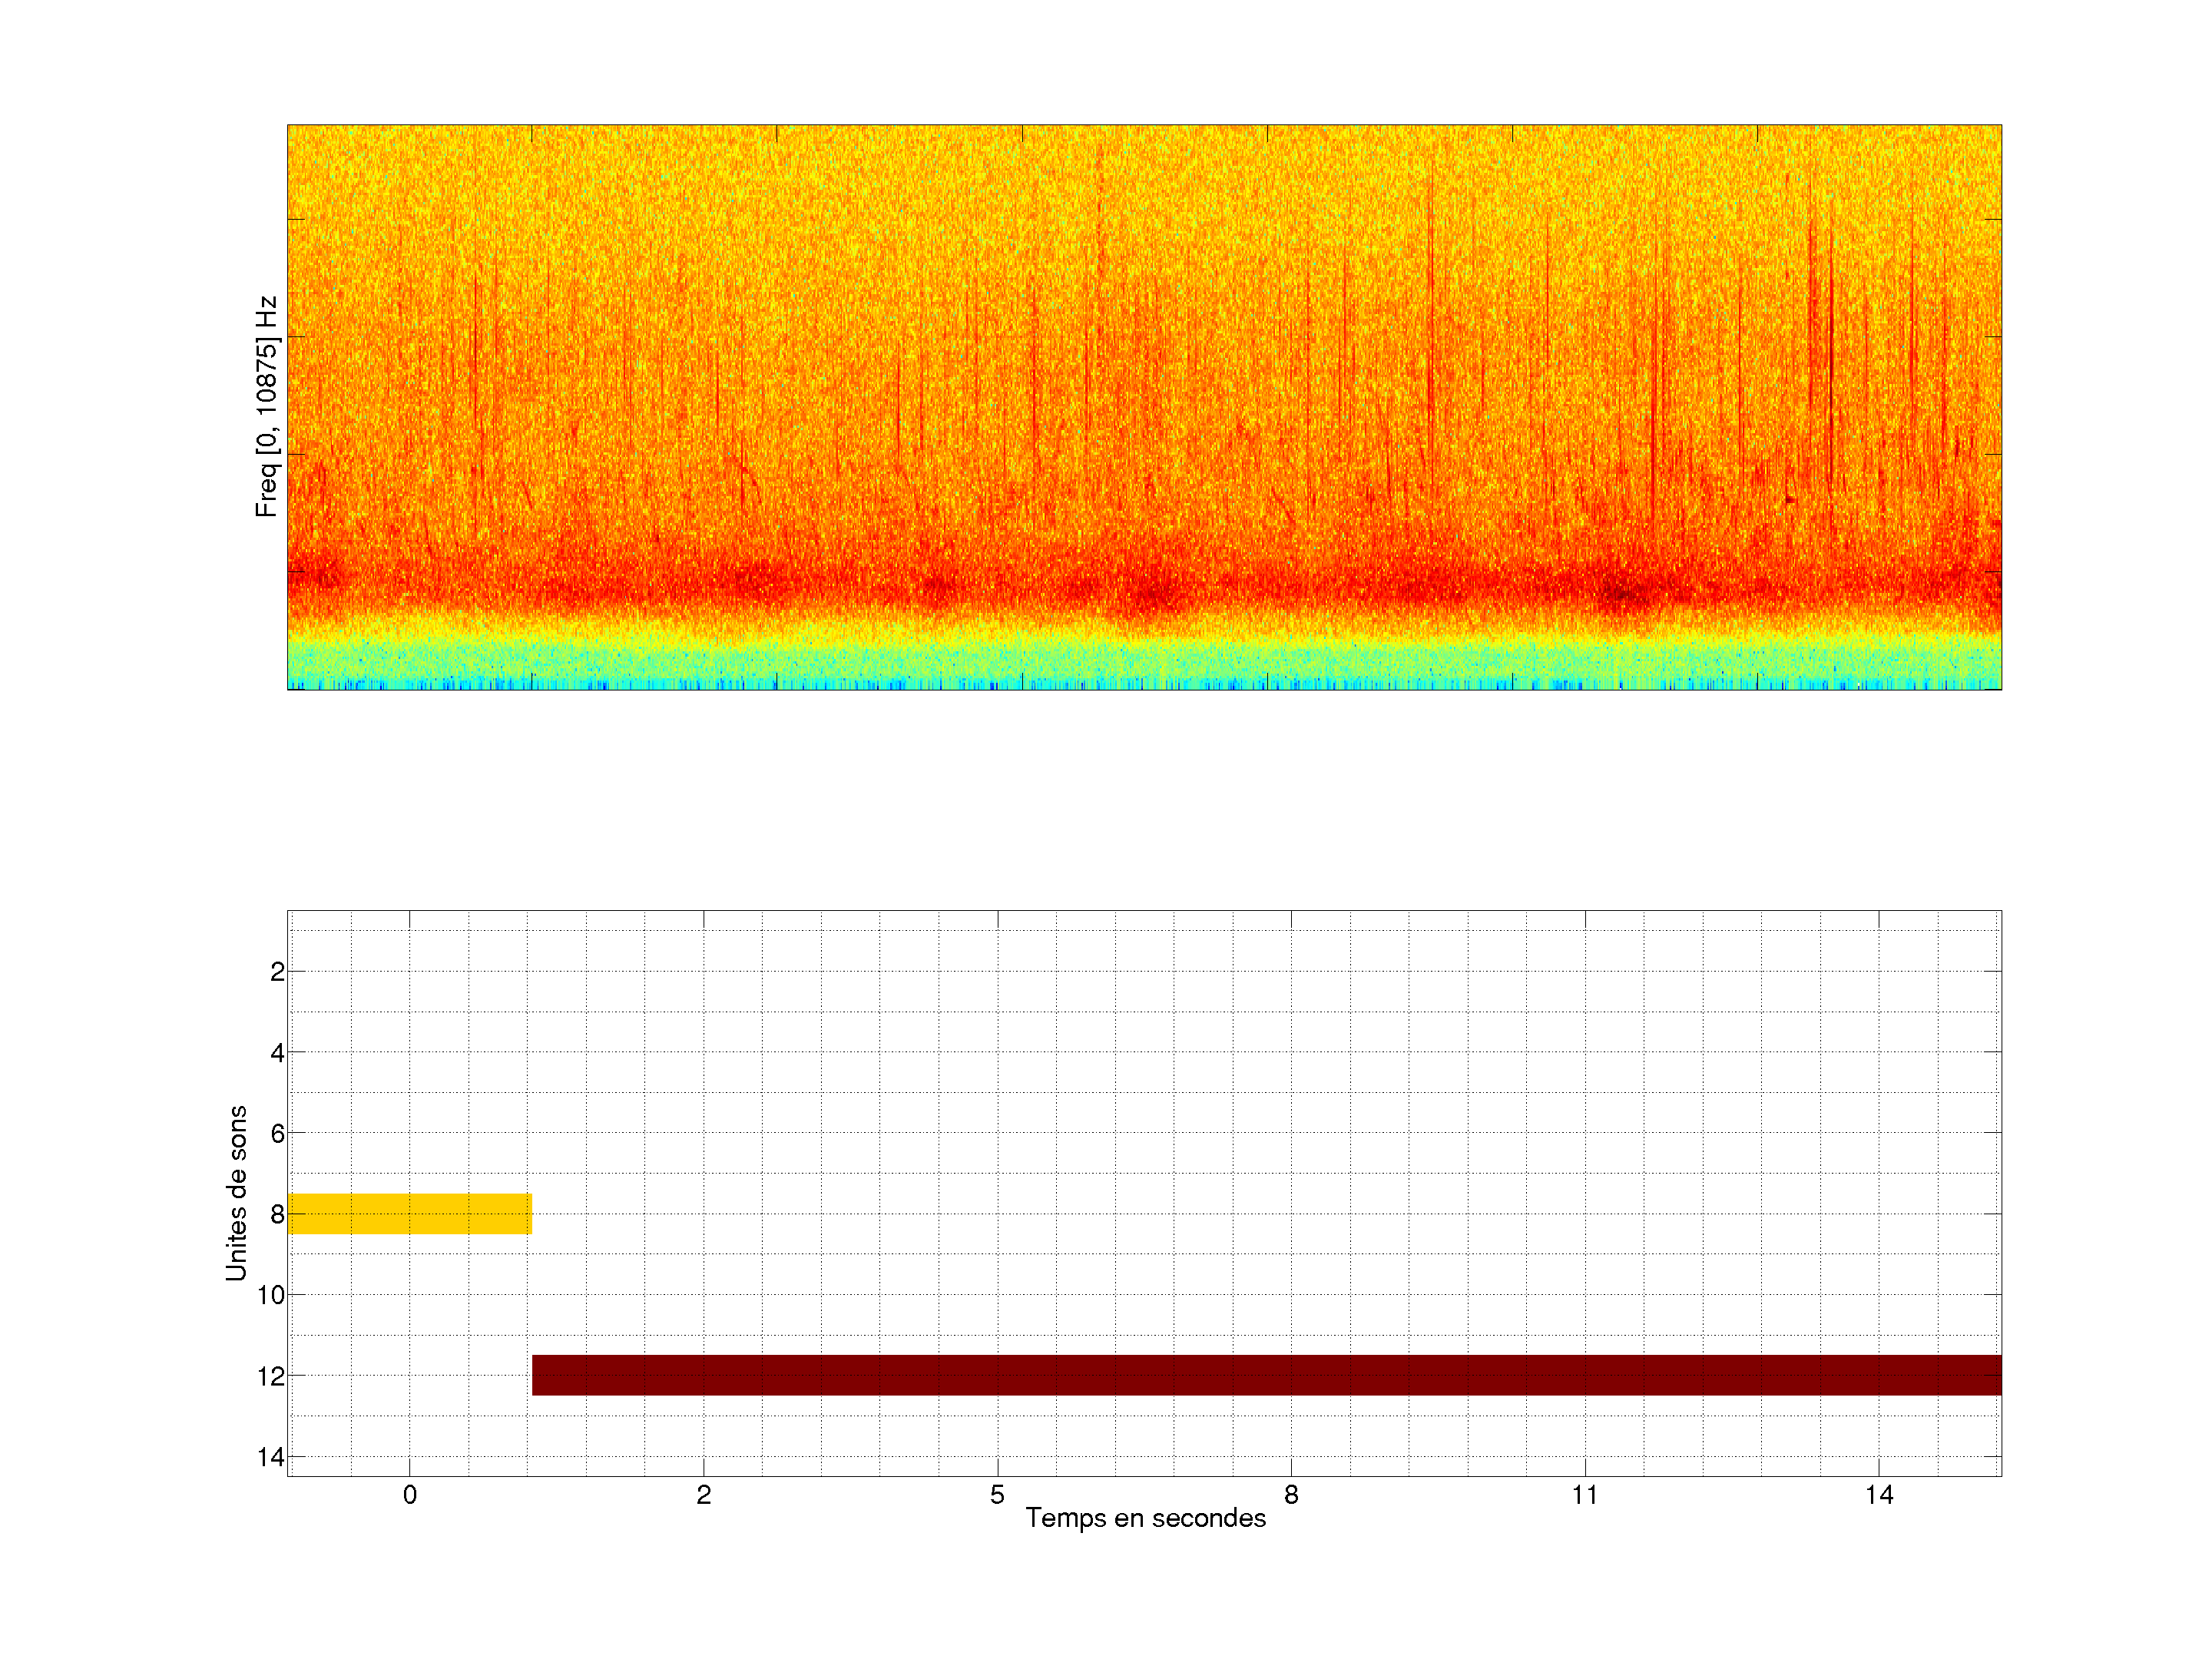Click the yellow bar at sound unit 8
The height and width of the screenshot is (1659, 2212).
[x=409, y=1213]
